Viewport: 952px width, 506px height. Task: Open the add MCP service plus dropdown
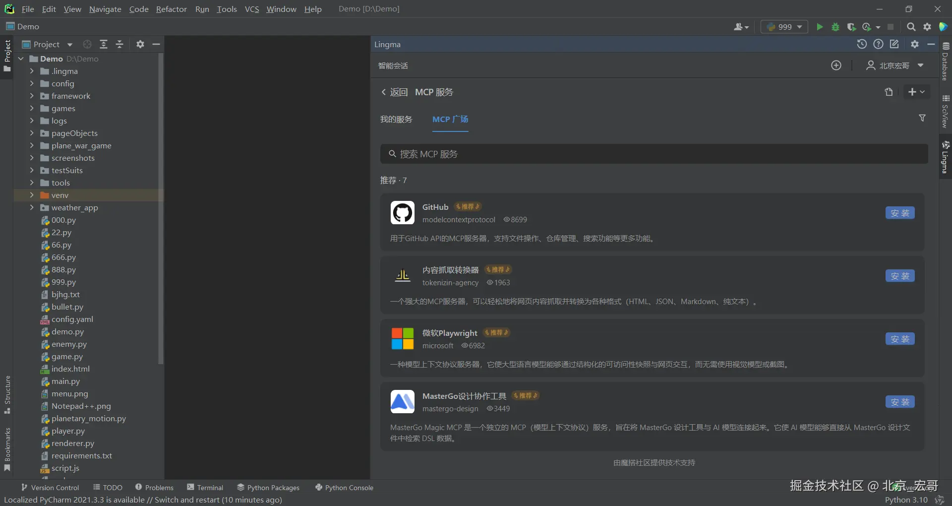(916, 92)
